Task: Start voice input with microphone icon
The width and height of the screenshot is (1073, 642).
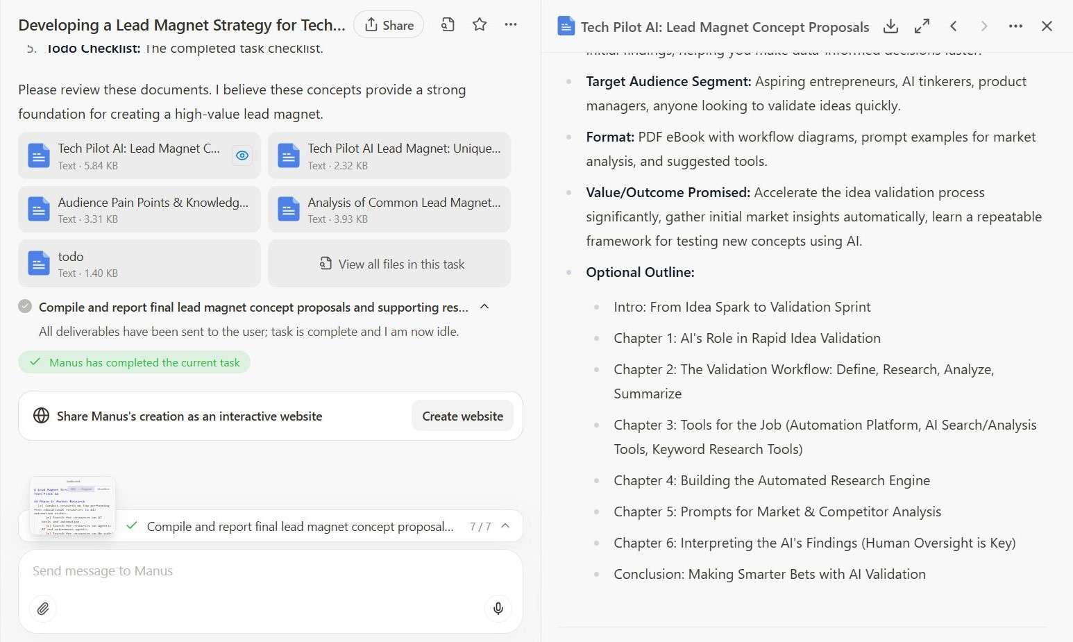Action: pyautogui.click(x=498, y=609)
